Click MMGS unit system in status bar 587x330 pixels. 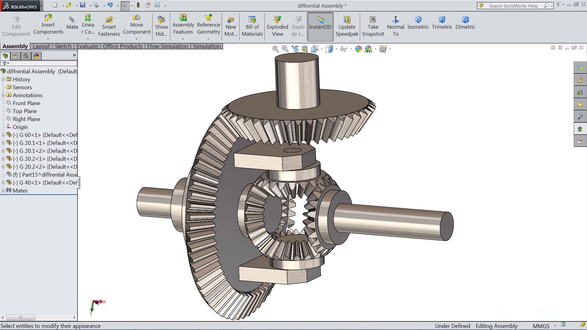(541, 326)
